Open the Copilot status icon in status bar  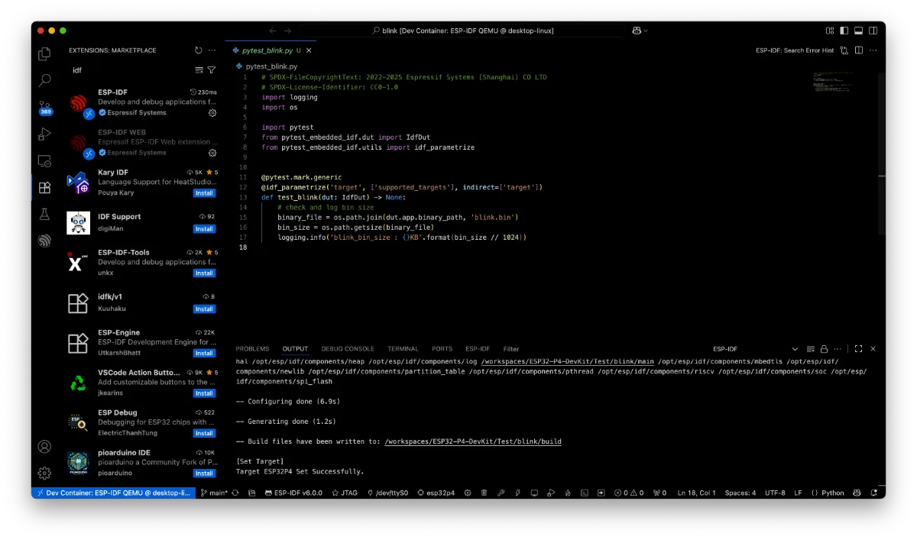pyautogui.click(x=857, y=493)
